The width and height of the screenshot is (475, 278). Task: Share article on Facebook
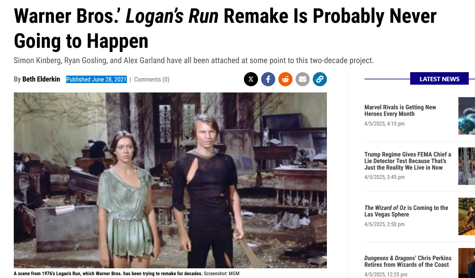coord(268,79)
